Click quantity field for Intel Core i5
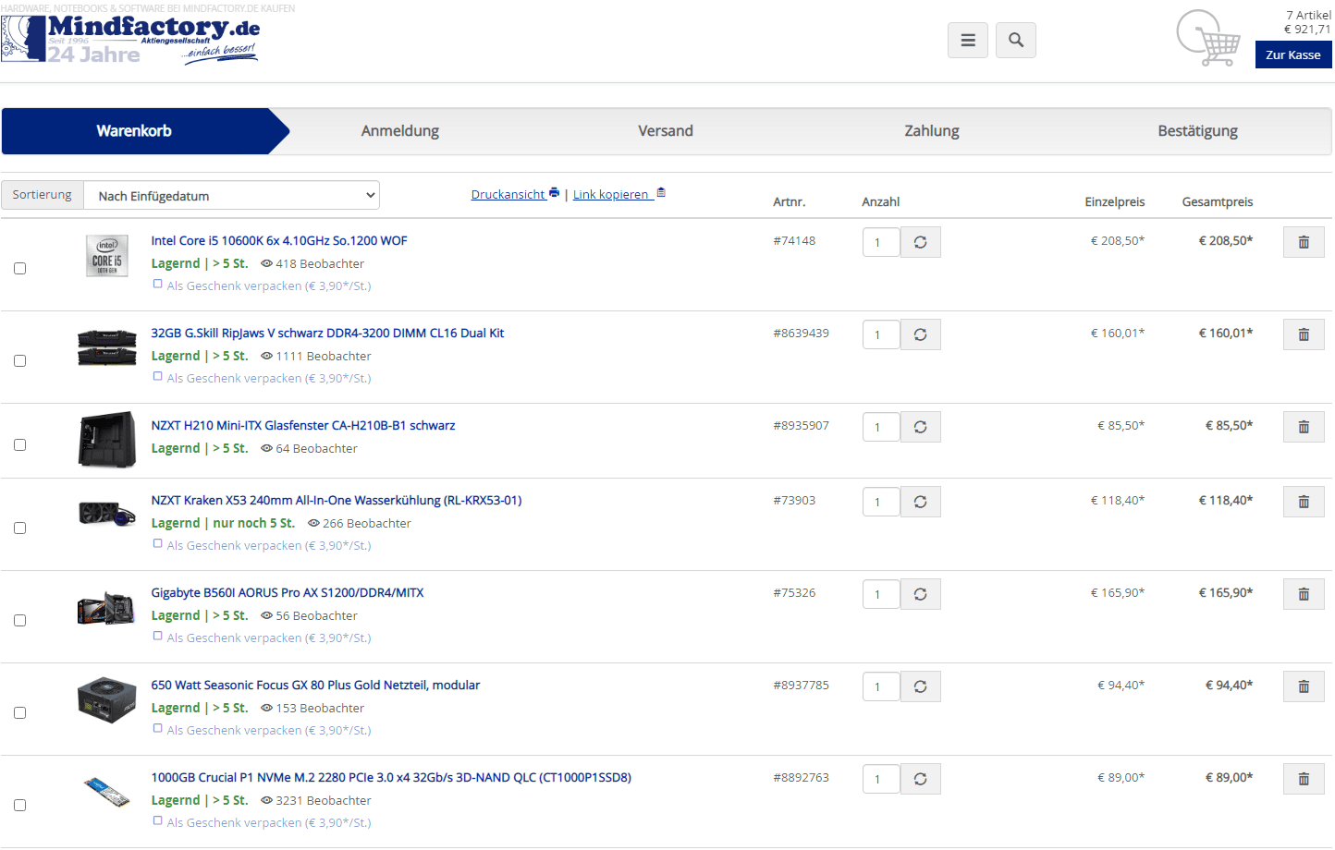Viewport: 1335px width, 850px height. click(881, 242)
